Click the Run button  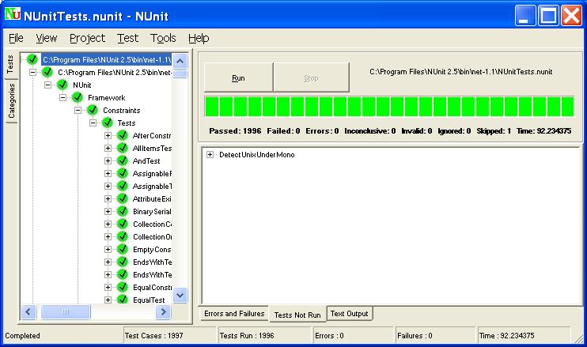click(x=238, y=77)
